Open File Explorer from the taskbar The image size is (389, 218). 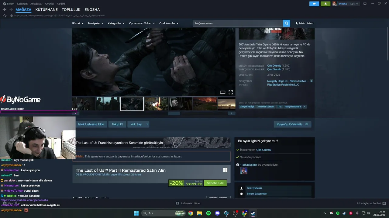coord(199,213)
